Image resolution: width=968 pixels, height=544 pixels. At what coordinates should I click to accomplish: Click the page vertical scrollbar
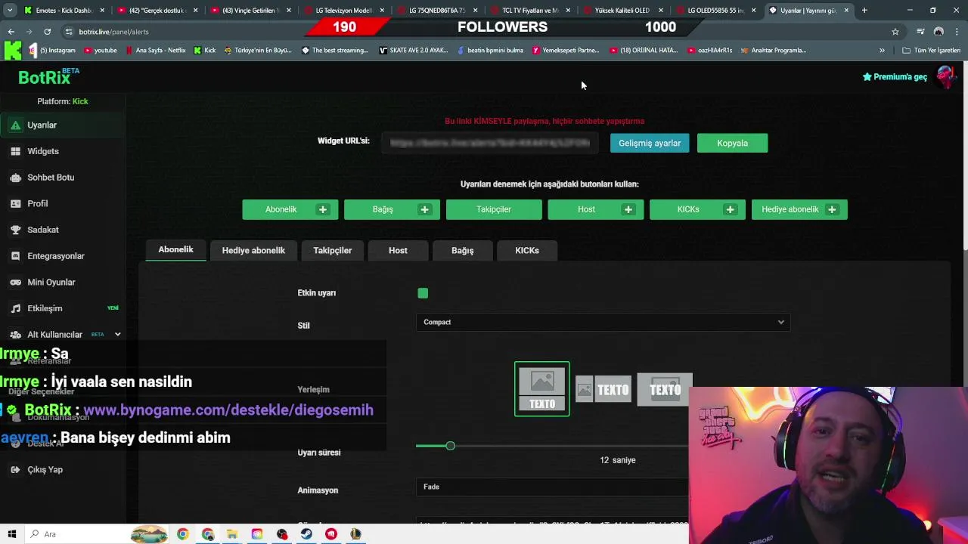click(964, 157)
